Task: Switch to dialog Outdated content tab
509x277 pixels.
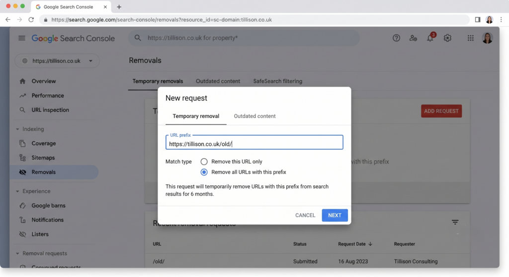Action: (254, 116)
